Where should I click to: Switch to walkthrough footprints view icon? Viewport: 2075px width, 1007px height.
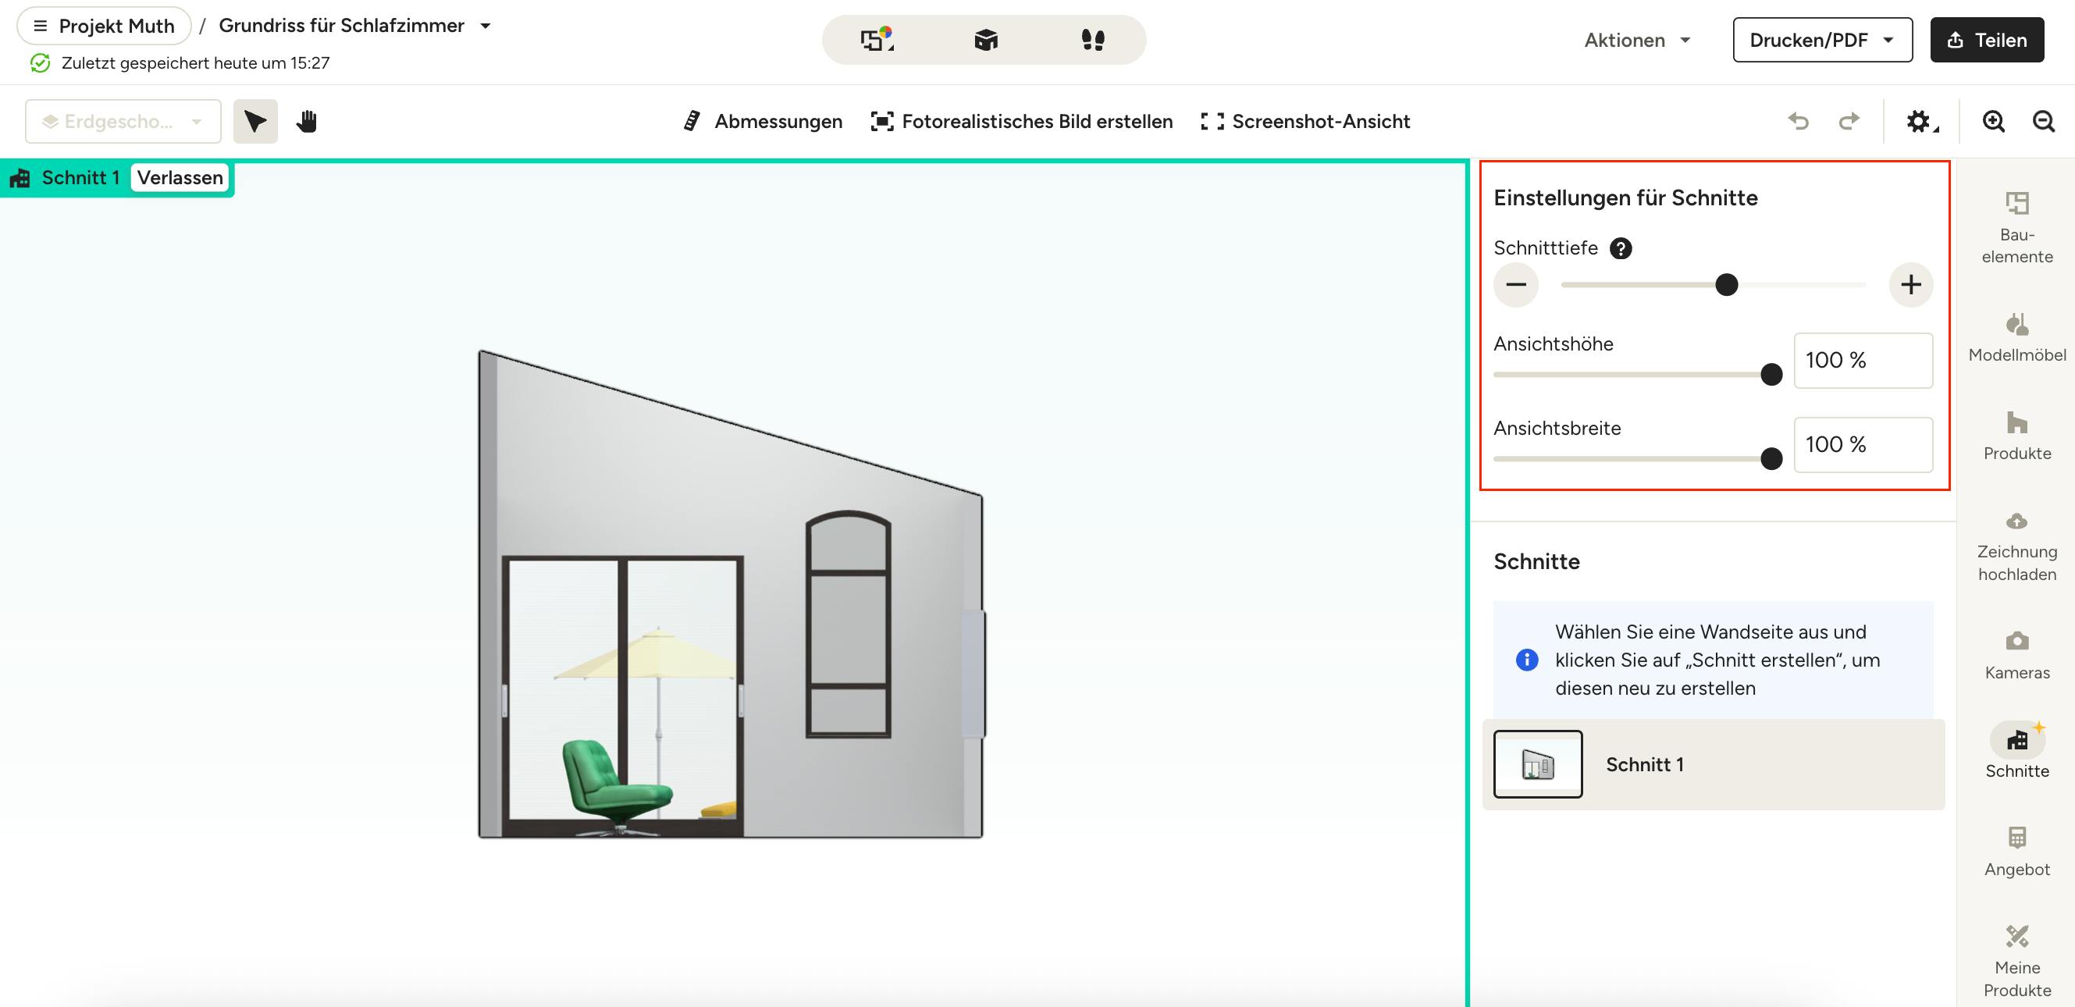point(1092,40)
